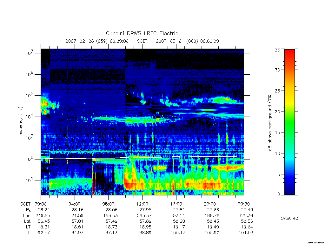Select the LT value "18.31"

(44, 227)
